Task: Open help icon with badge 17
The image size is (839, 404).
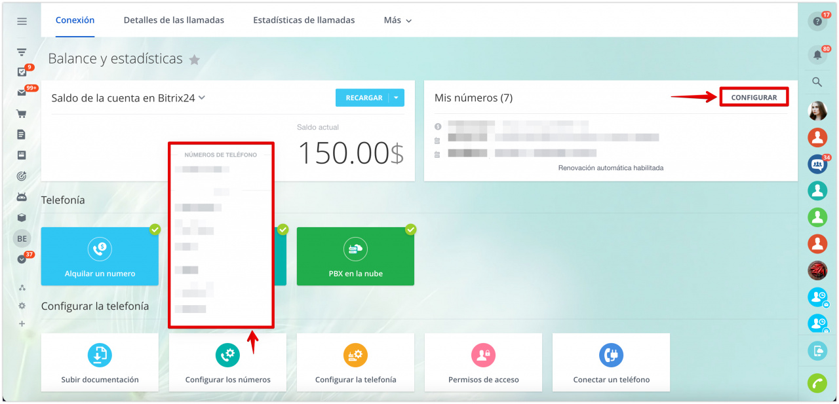Action: [817, 21]
